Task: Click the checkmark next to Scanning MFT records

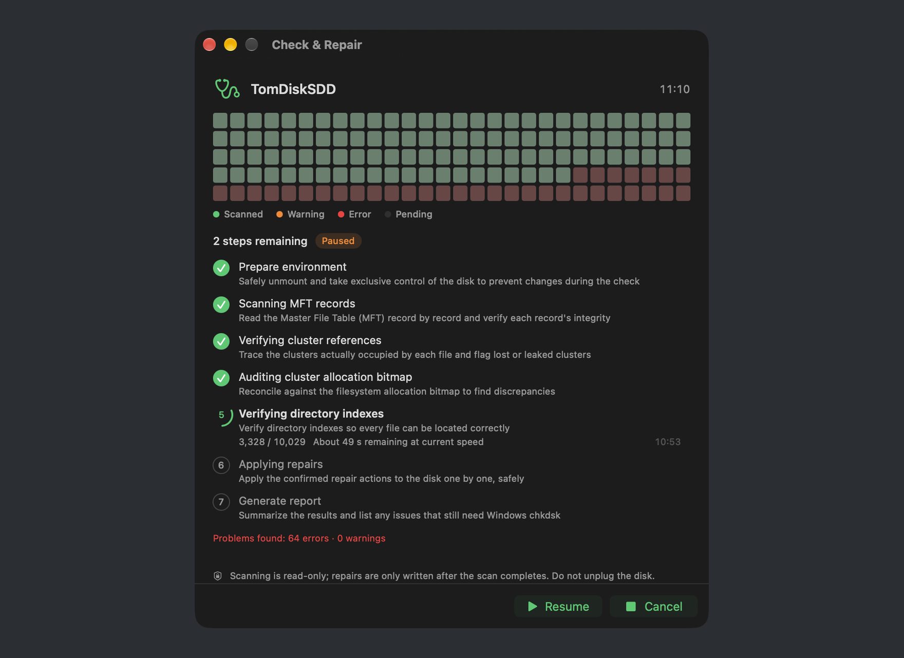Action: (x=221, y=304)
